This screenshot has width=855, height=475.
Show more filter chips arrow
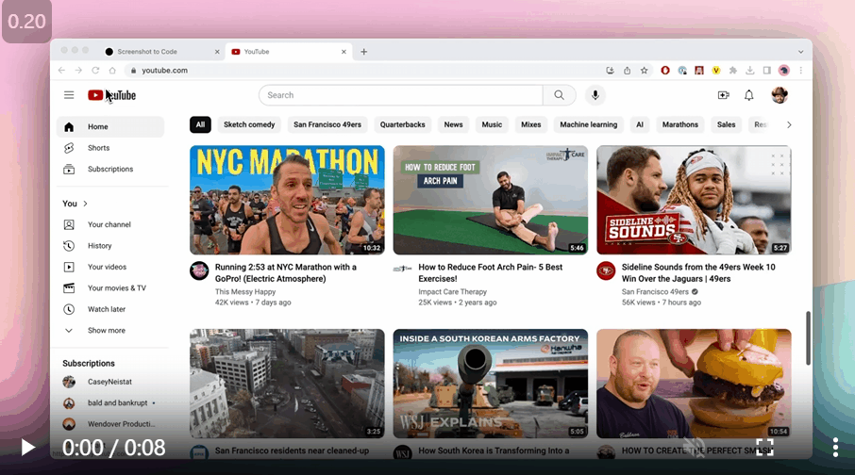[789, 124]
